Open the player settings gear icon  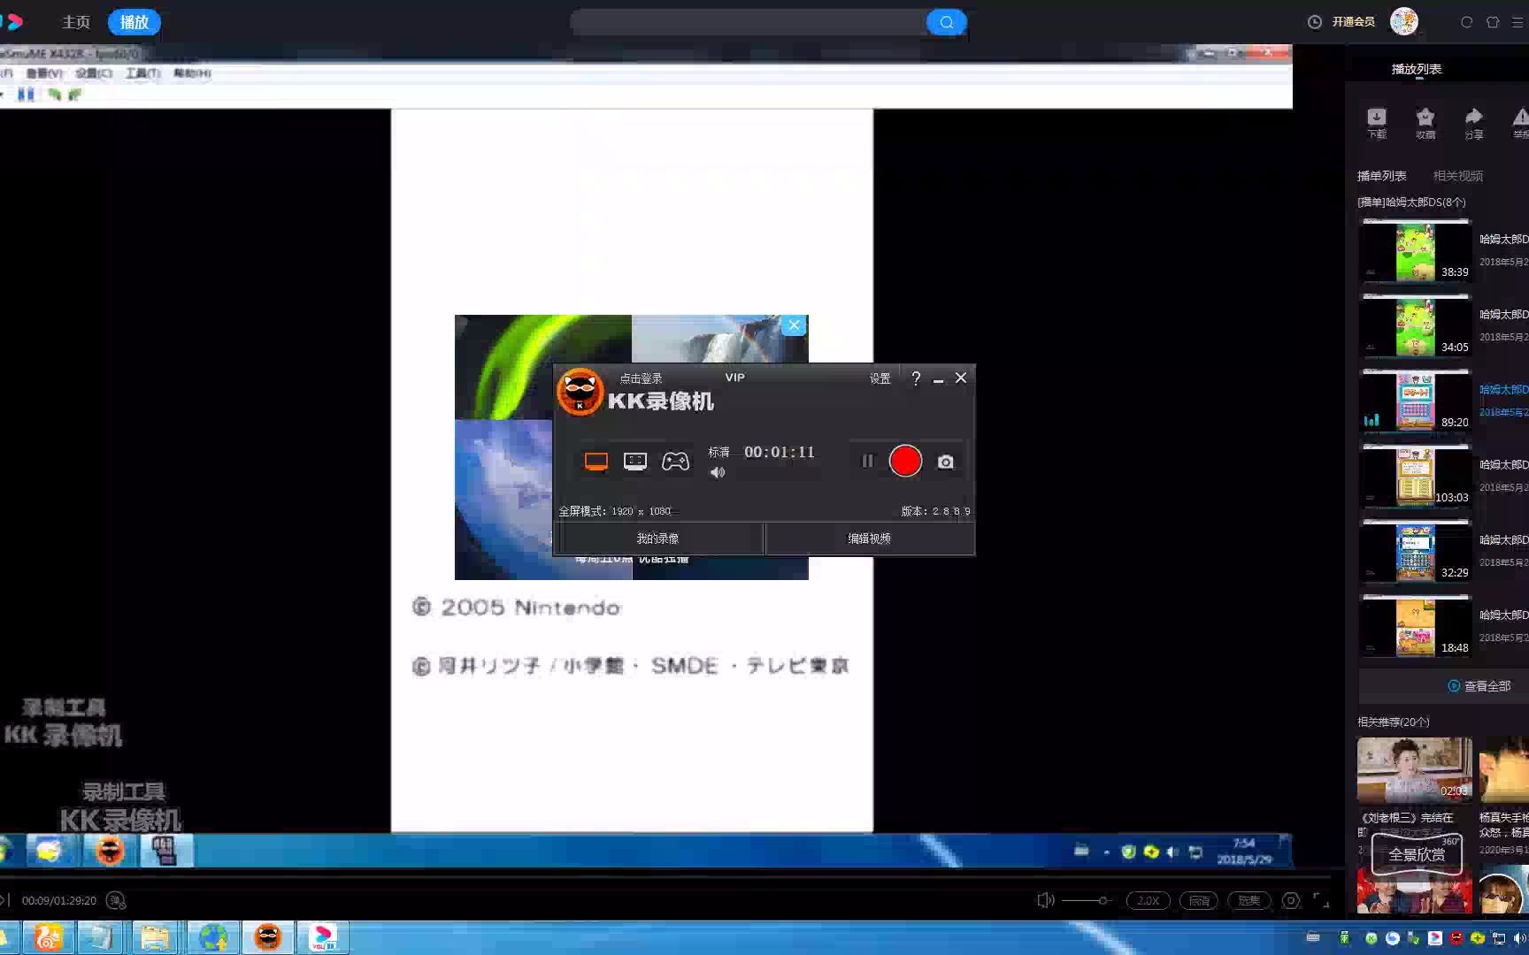[x=1290, y=900]
